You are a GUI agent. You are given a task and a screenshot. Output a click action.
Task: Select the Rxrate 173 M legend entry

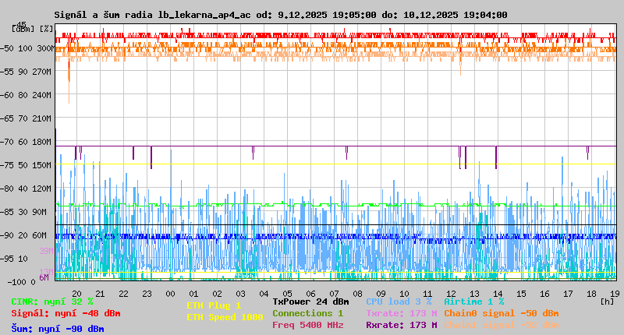pos(401,325)
